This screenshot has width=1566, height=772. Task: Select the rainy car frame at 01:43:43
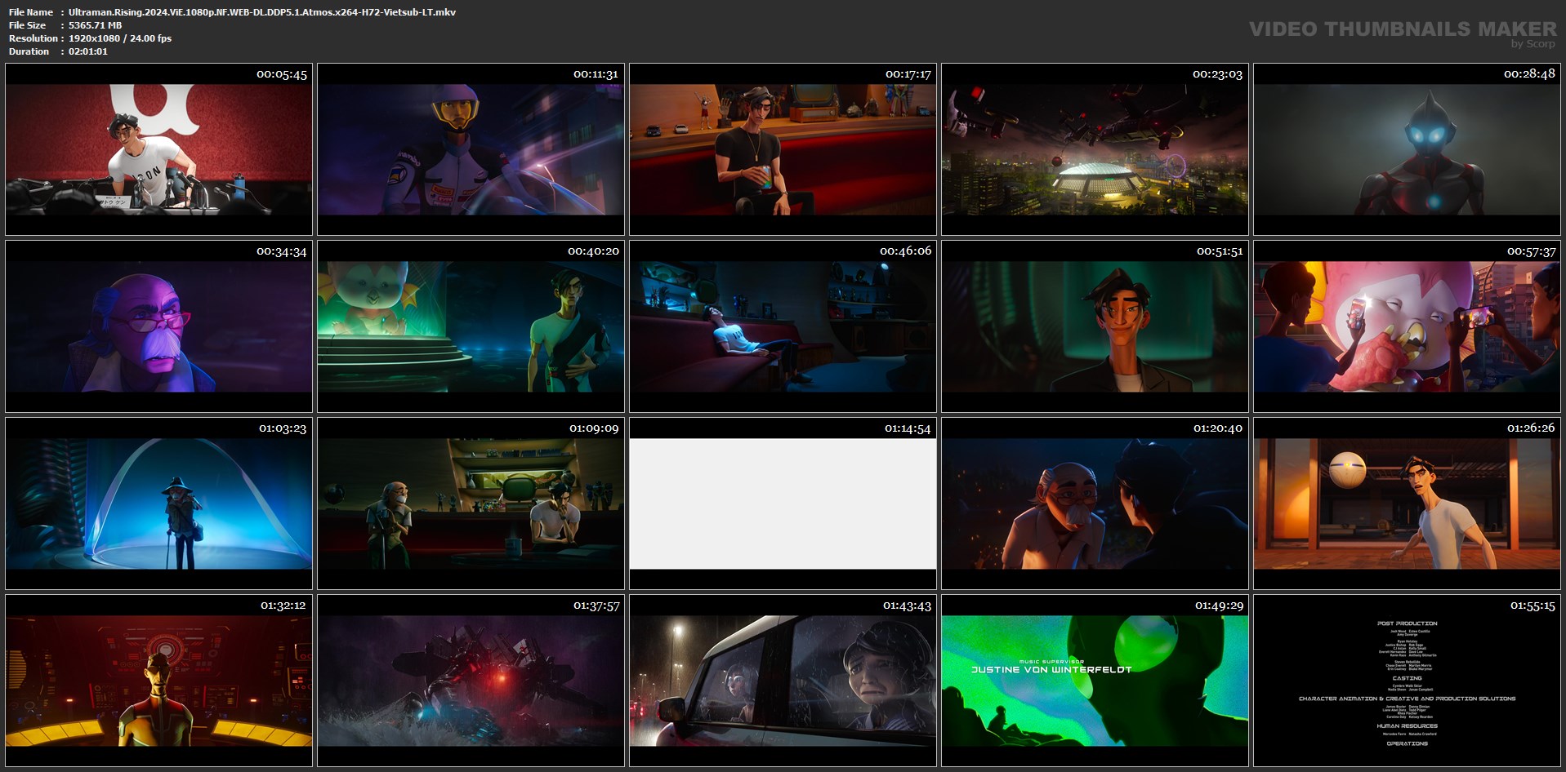coord(783,681)
